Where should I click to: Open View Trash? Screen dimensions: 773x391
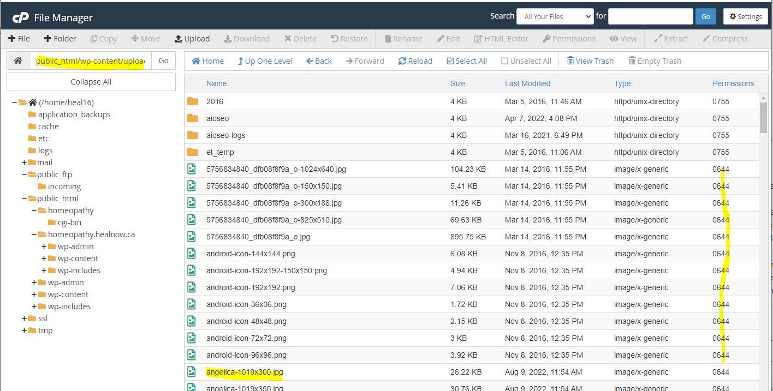coord(590,61)
